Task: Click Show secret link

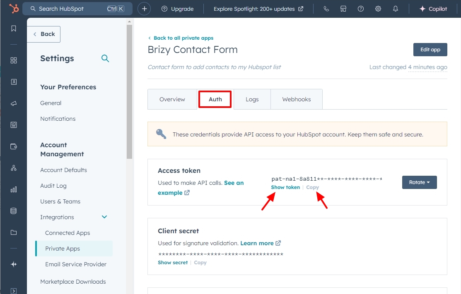Action: coord(173,263)
